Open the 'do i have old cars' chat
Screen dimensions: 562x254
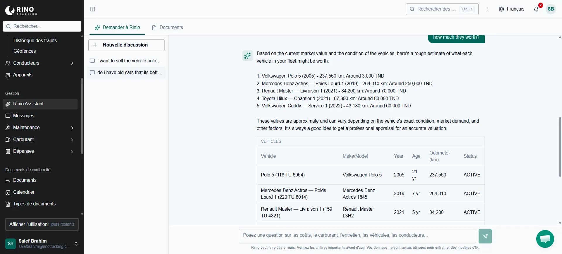126,73
